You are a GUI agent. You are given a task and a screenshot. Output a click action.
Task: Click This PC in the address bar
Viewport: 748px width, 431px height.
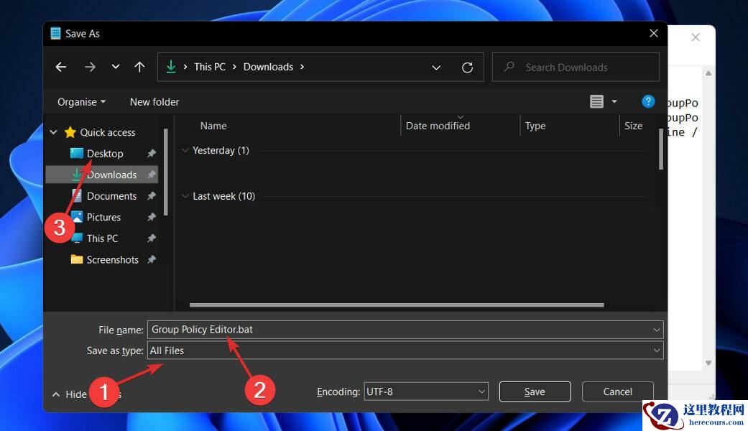pos(209,67)
